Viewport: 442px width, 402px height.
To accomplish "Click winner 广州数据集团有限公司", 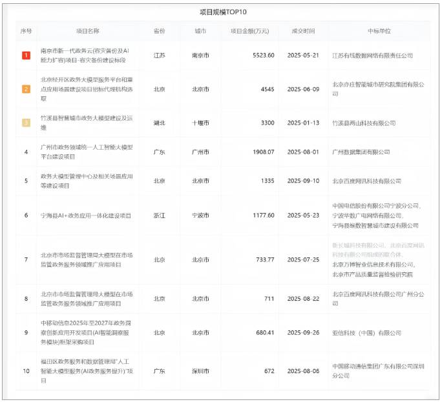I will point(361,152).
